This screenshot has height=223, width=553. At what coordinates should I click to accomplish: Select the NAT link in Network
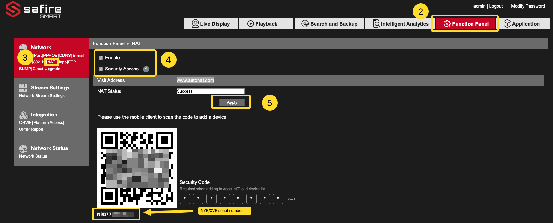(x=51, y=62)
